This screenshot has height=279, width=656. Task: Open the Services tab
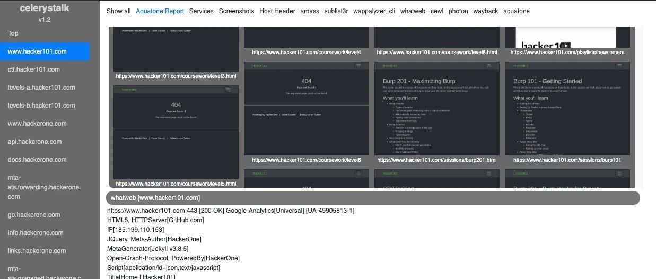pyautogui.click(x=201, y=11)
